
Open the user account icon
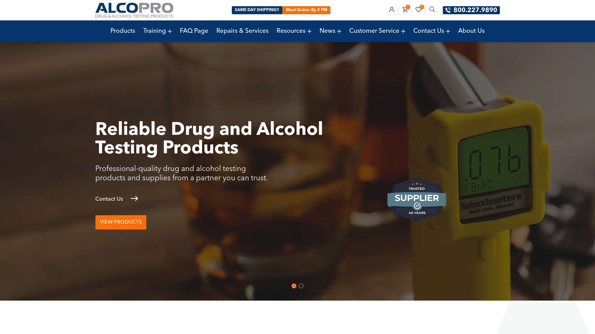click(391, 10)
